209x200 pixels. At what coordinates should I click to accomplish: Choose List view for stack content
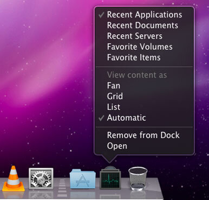145,107
